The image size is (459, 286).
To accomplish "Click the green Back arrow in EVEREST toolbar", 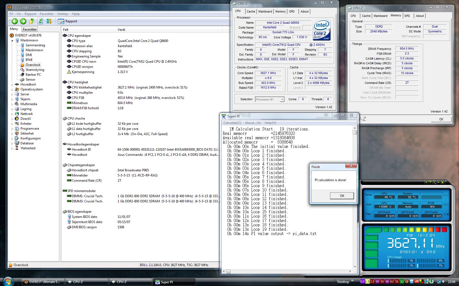I will tap(15, 21).
